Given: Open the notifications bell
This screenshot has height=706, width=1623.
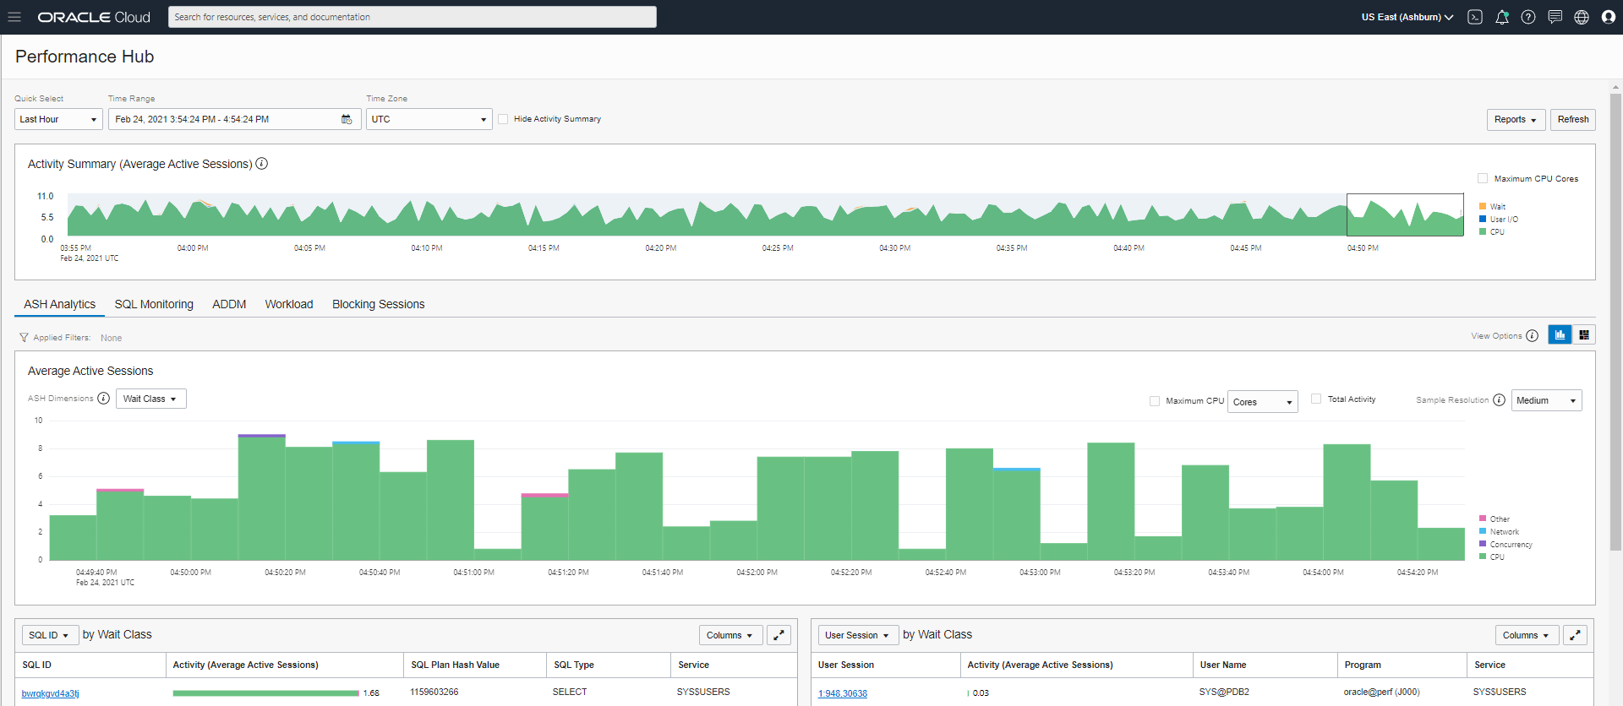Looking at the screenshot, I should pyautogui.click(x=1502, y=17).
